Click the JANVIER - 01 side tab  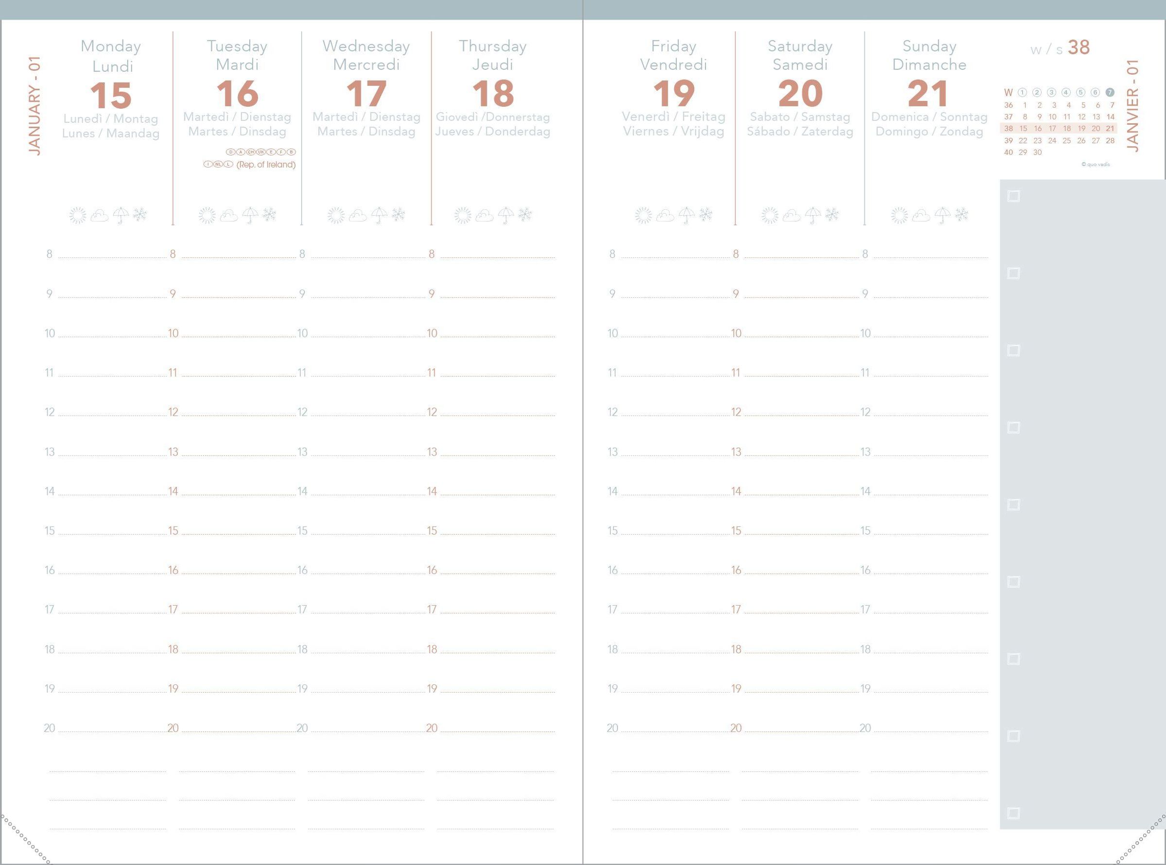click(1132, 106)
